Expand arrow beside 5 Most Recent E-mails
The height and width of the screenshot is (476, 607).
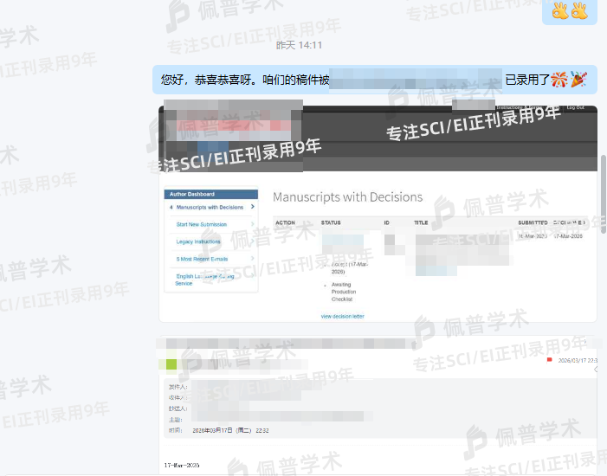tap(253, 259)
